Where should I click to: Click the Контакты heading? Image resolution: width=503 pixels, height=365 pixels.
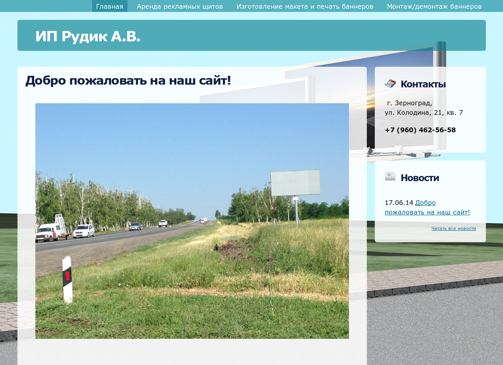pos(423,84)
